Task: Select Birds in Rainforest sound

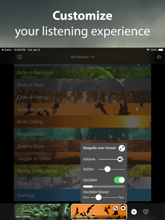Action: [x=82, y=72]
